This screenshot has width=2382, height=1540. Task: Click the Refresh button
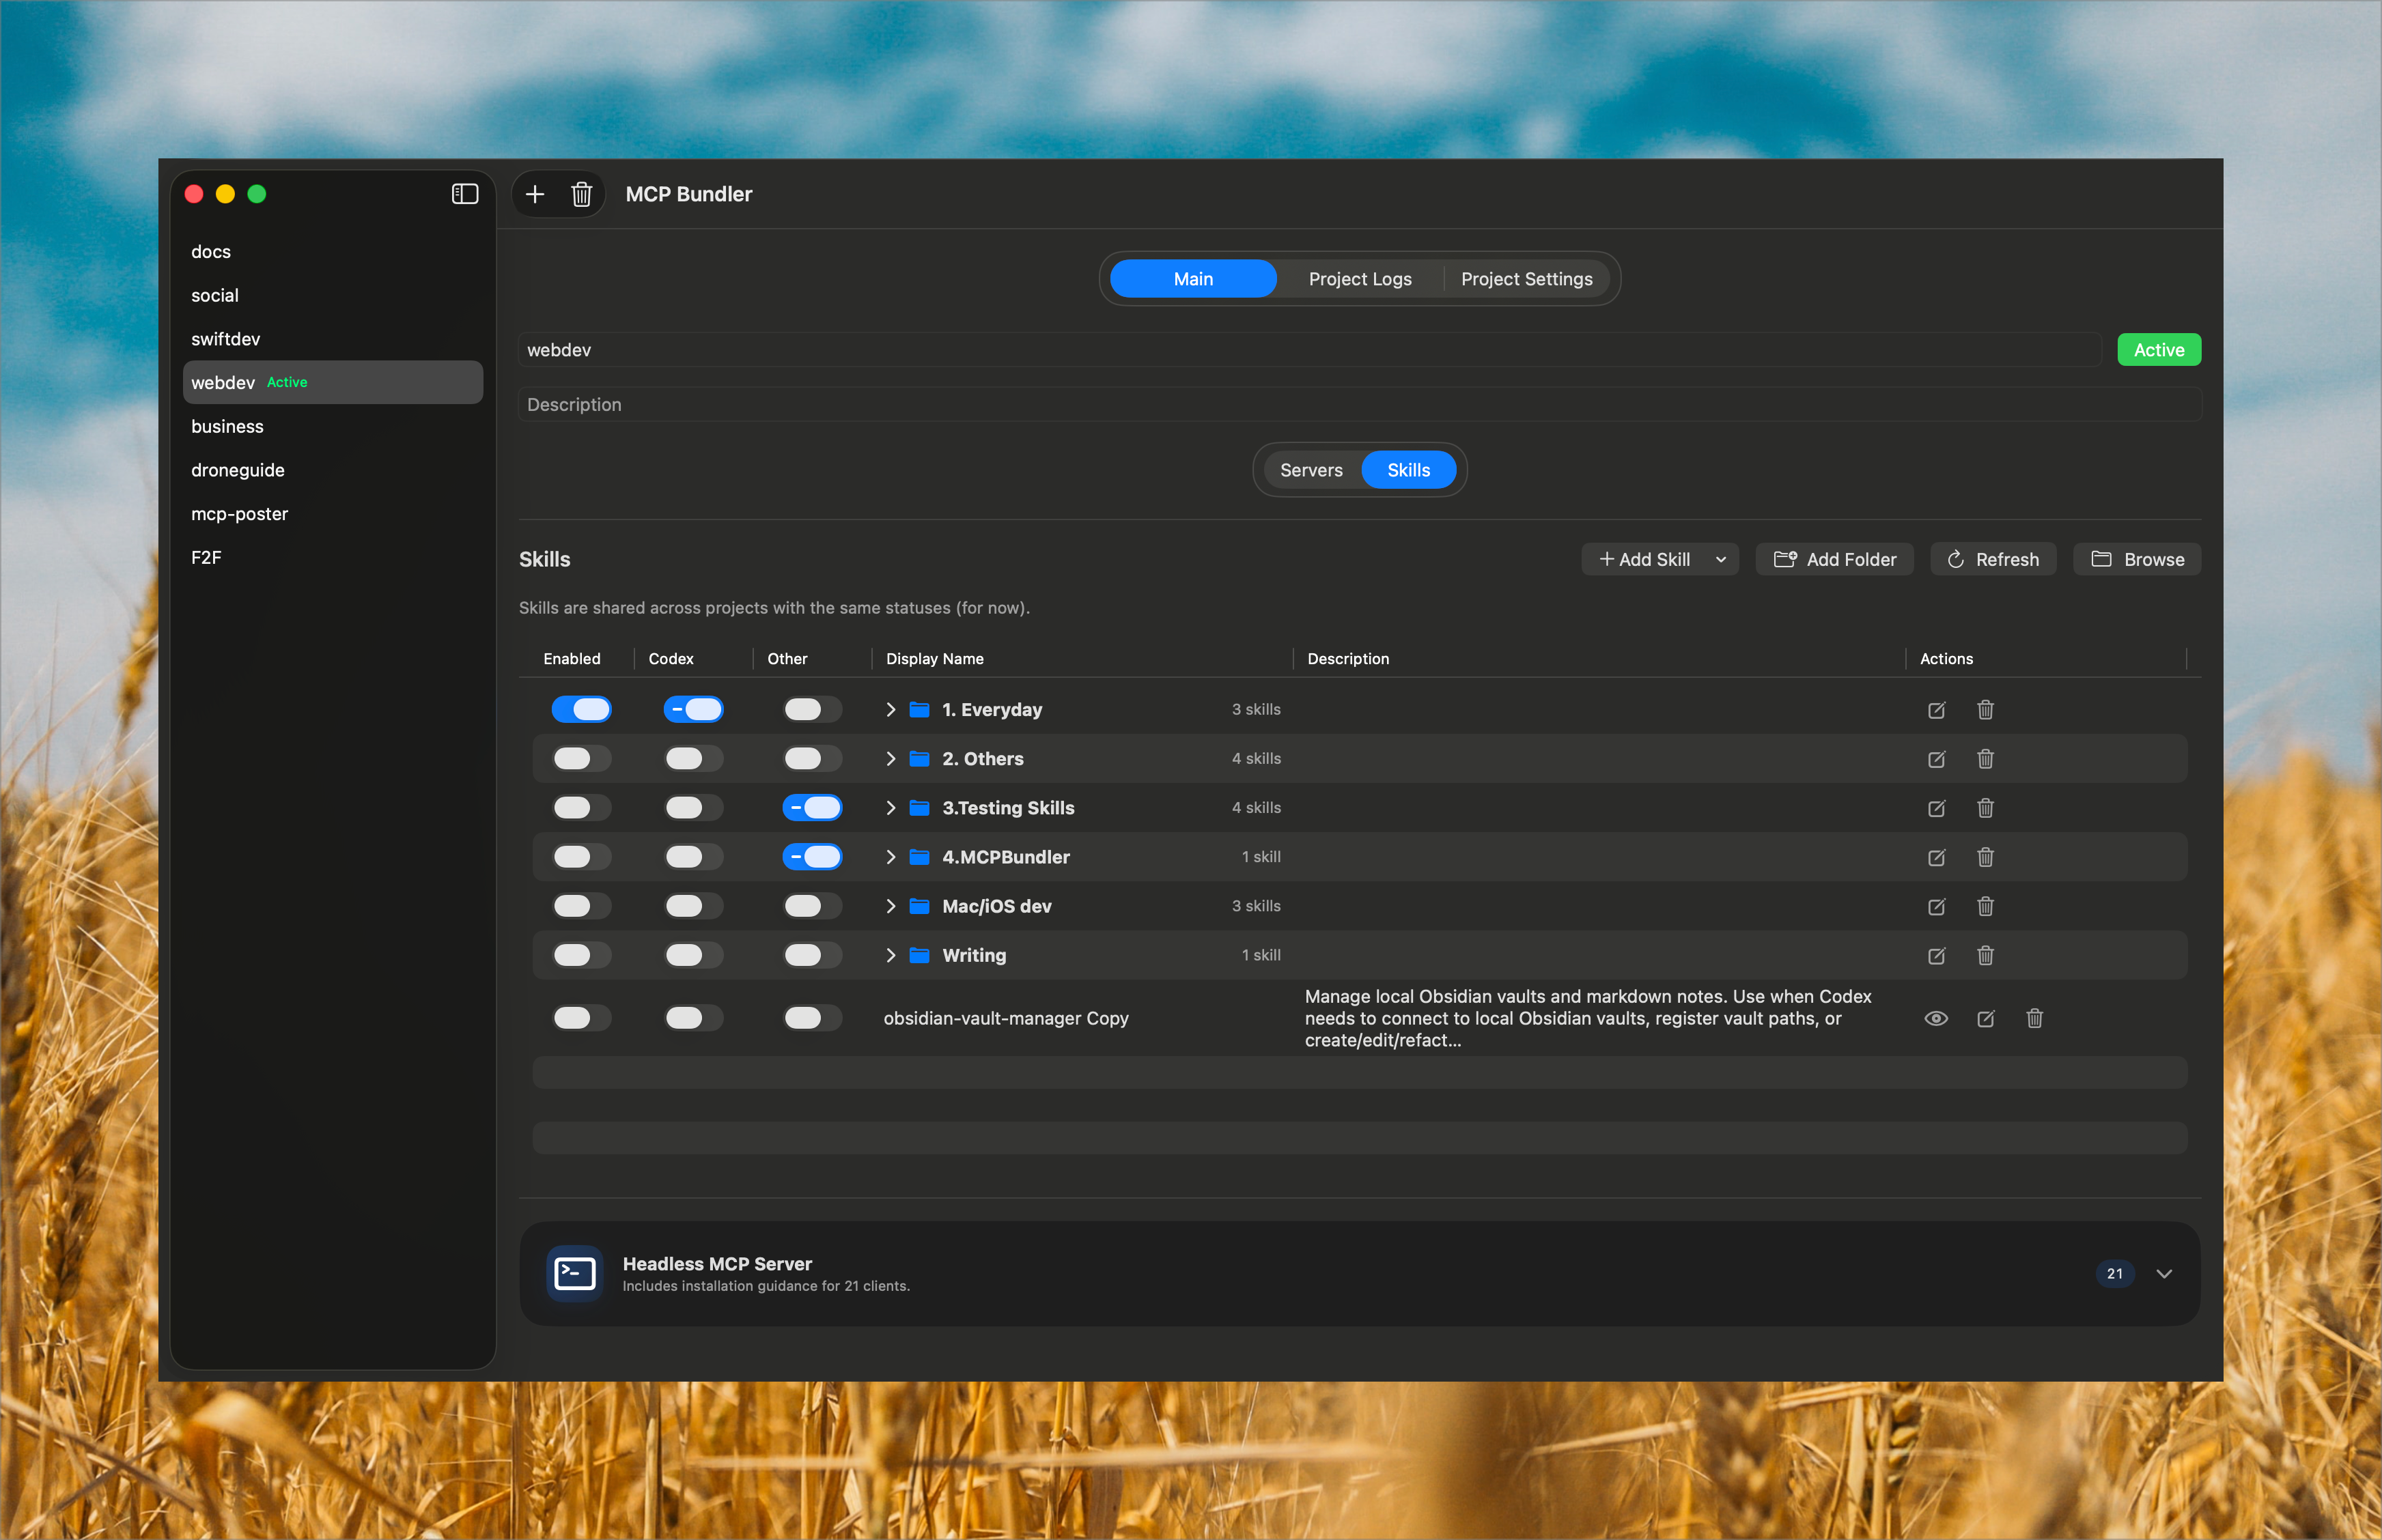pyautogui.click(x=1992, y=560)
